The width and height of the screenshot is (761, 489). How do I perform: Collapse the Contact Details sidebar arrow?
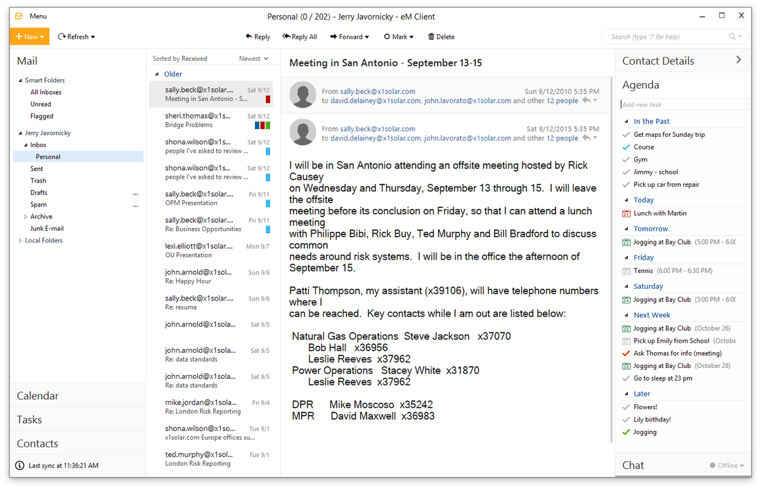[x=739, y=60]
